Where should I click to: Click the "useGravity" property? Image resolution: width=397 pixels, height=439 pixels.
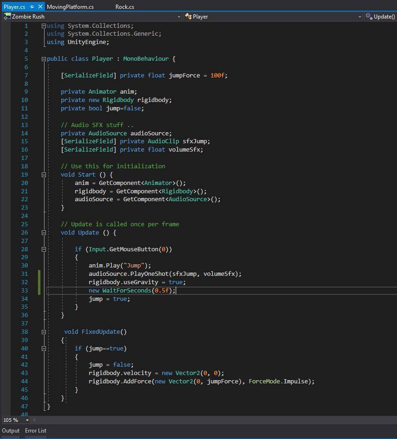[x=141, y=282]
